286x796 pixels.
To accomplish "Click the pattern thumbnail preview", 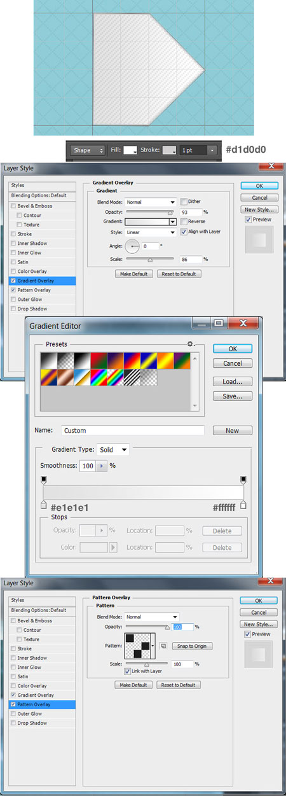I will click(138, 645).
